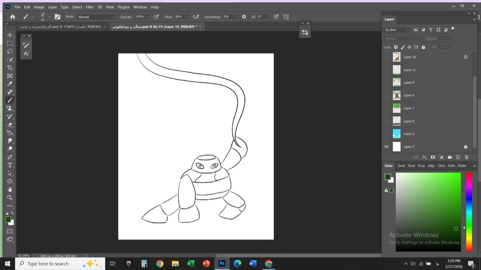481x270 pixels.
Task: Select the History Brush tool
Action: pyautogui.click(x=10, y=116)
